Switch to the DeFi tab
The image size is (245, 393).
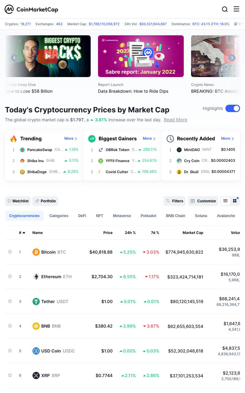[x=82, y=216]
